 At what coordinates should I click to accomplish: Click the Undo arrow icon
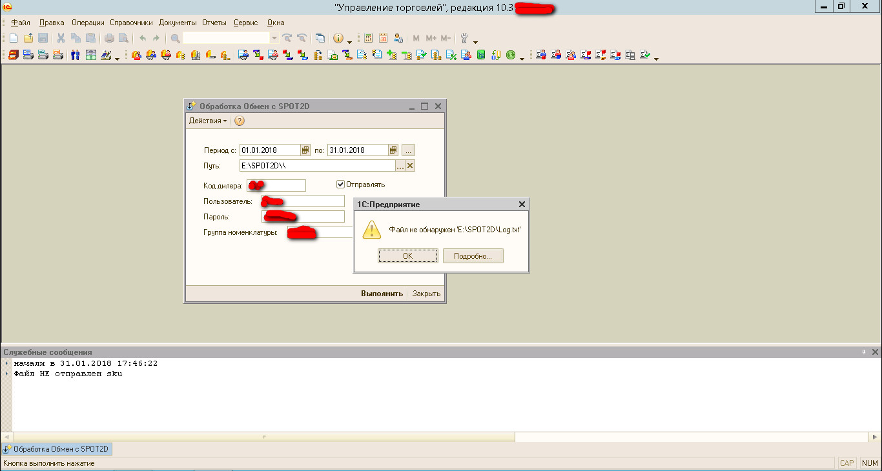[143, 38]
